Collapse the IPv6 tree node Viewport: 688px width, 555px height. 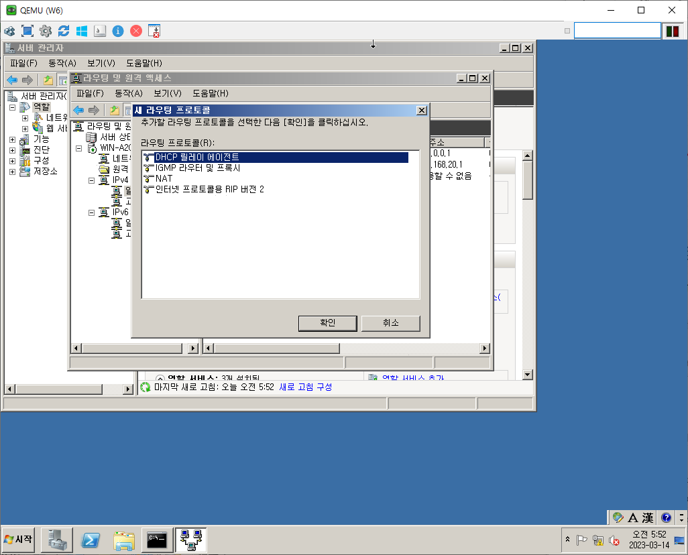[x=92, y=212]
